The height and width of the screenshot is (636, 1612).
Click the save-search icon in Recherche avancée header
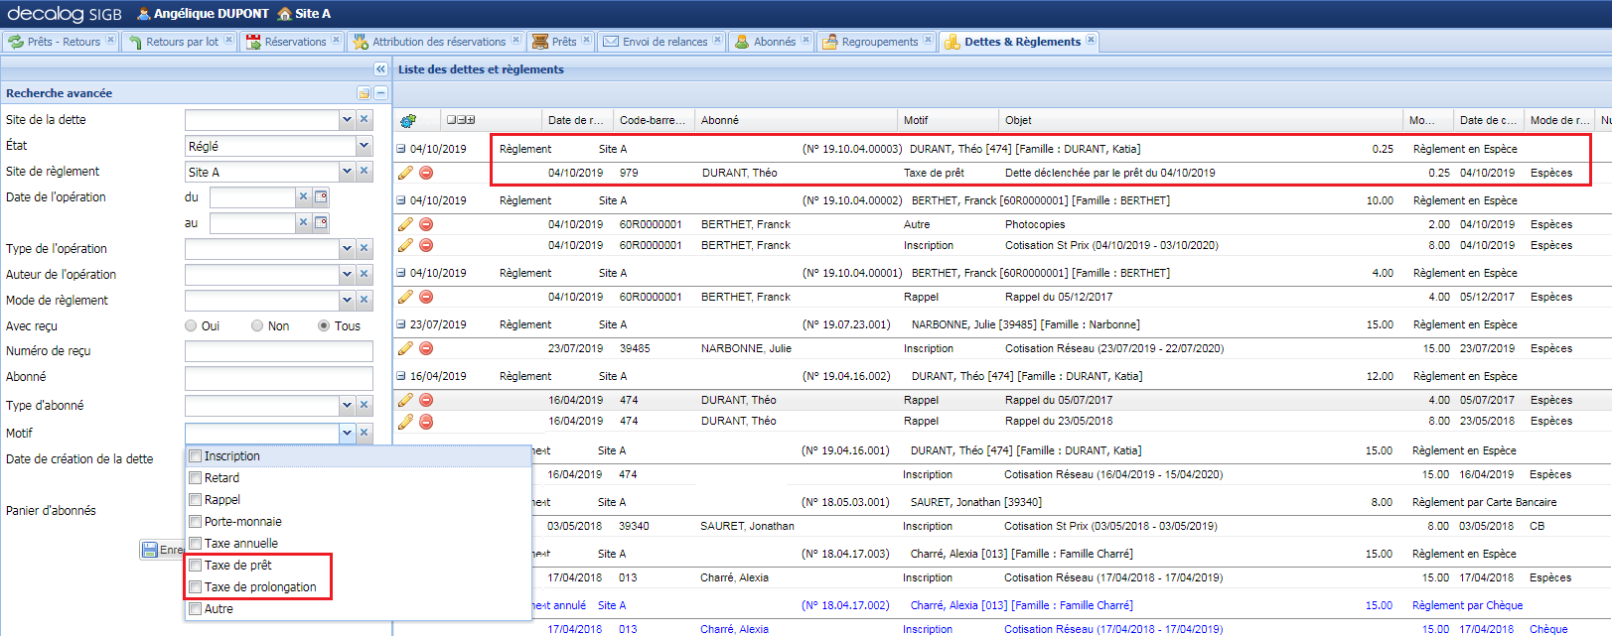click(x=364, y=93)
